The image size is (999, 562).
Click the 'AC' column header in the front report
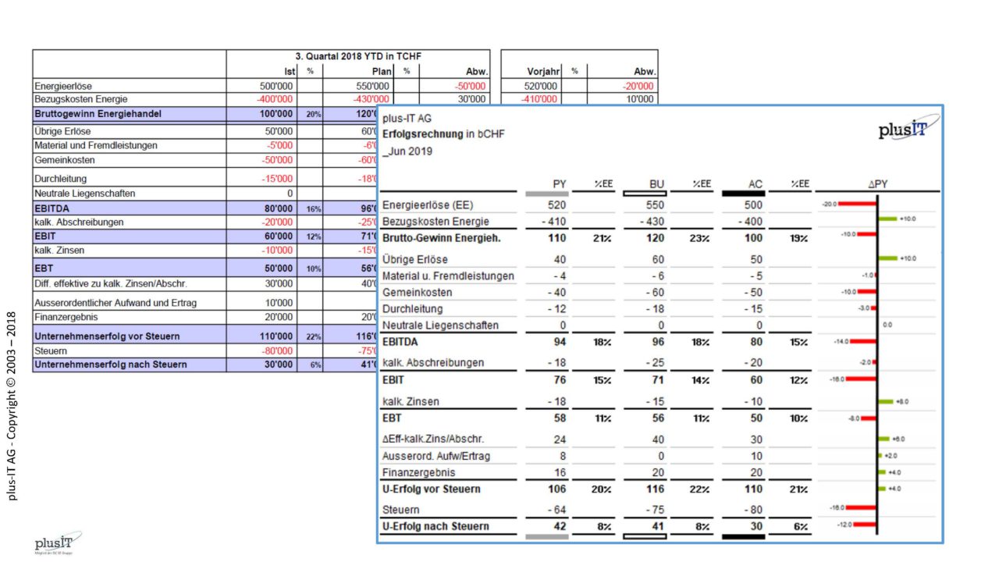(x=755, y=184)
